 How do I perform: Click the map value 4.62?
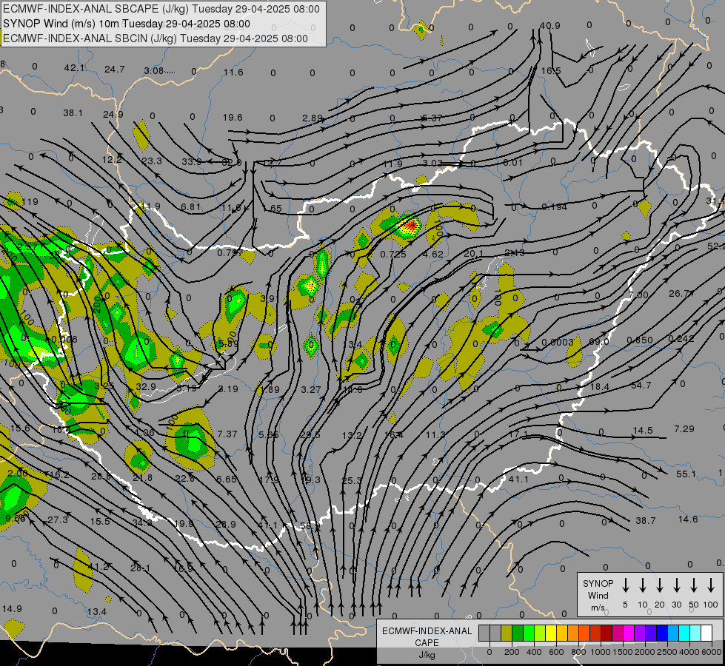click(x=433, y=255)
